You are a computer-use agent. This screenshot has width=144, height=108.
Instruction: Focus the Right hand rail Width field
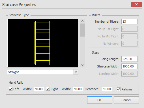pos(78,89)
